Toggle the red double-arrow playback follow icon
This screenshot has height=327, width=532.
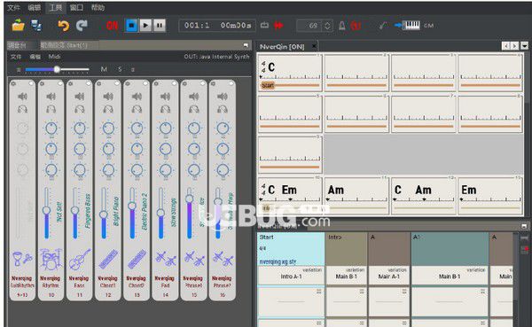(x=278, y=26)
